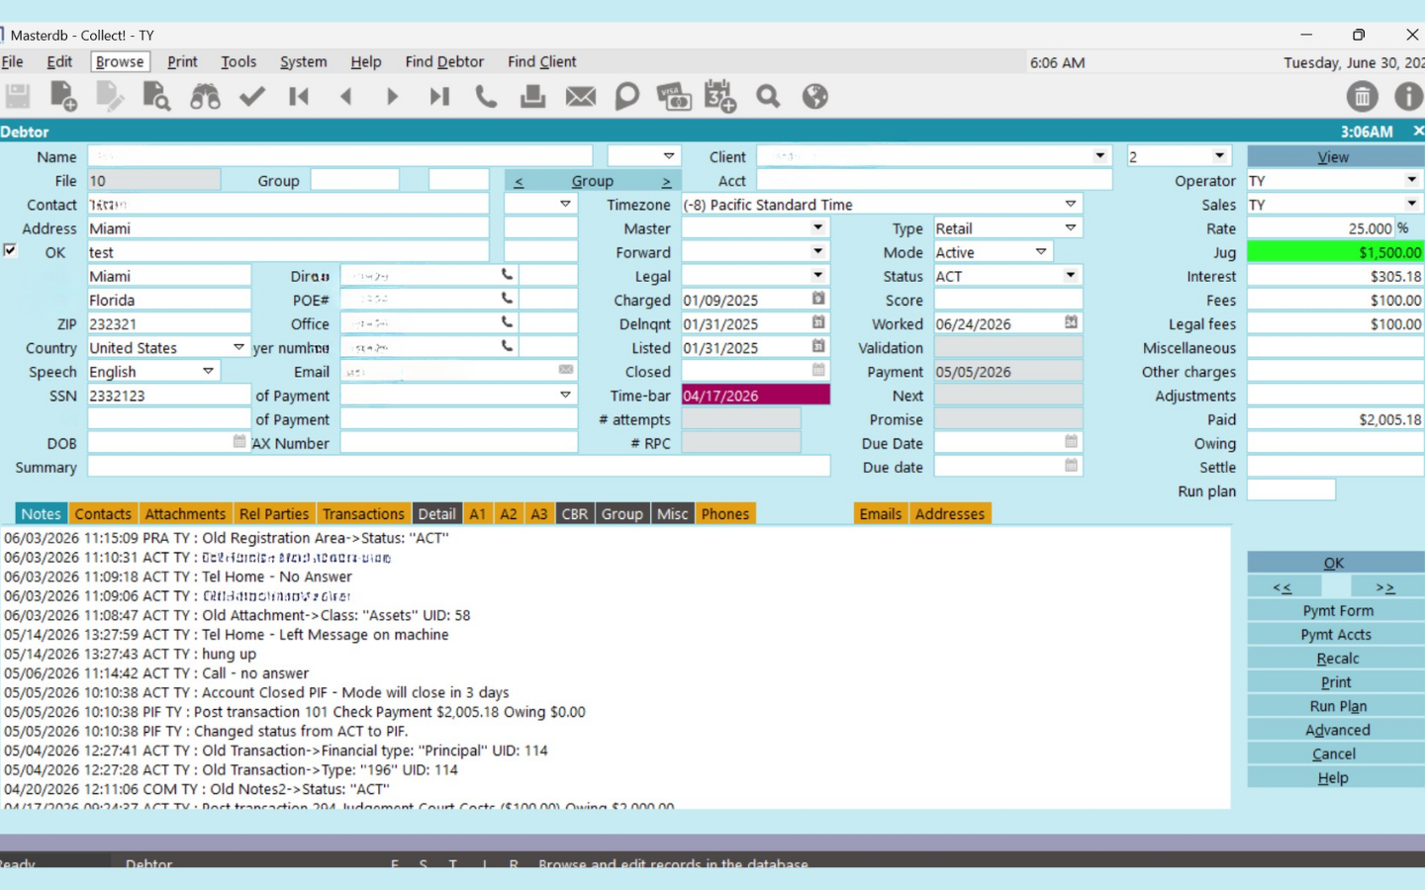The image size is (1425, 890).
Task: Open the binoculars find tool
Action: pos(205,97)
